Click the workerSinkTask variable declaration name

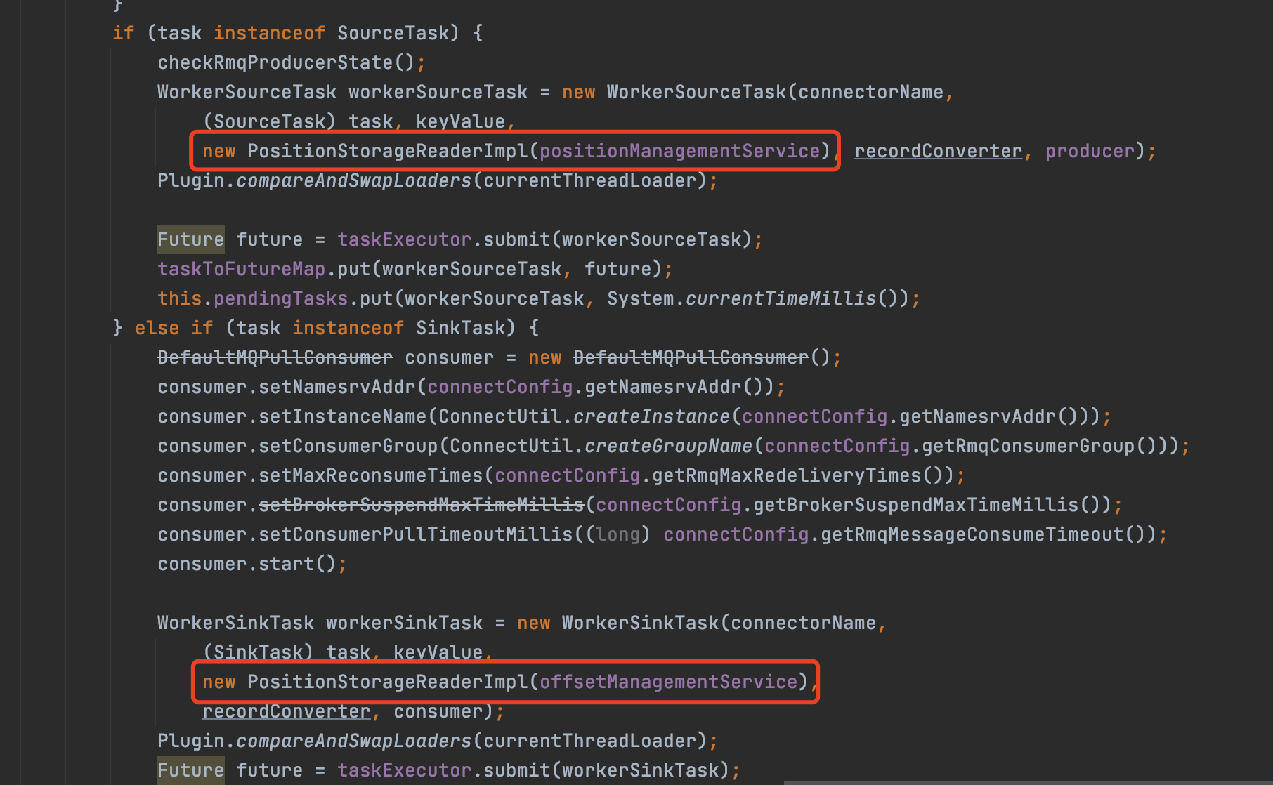[x=404, y=623]
